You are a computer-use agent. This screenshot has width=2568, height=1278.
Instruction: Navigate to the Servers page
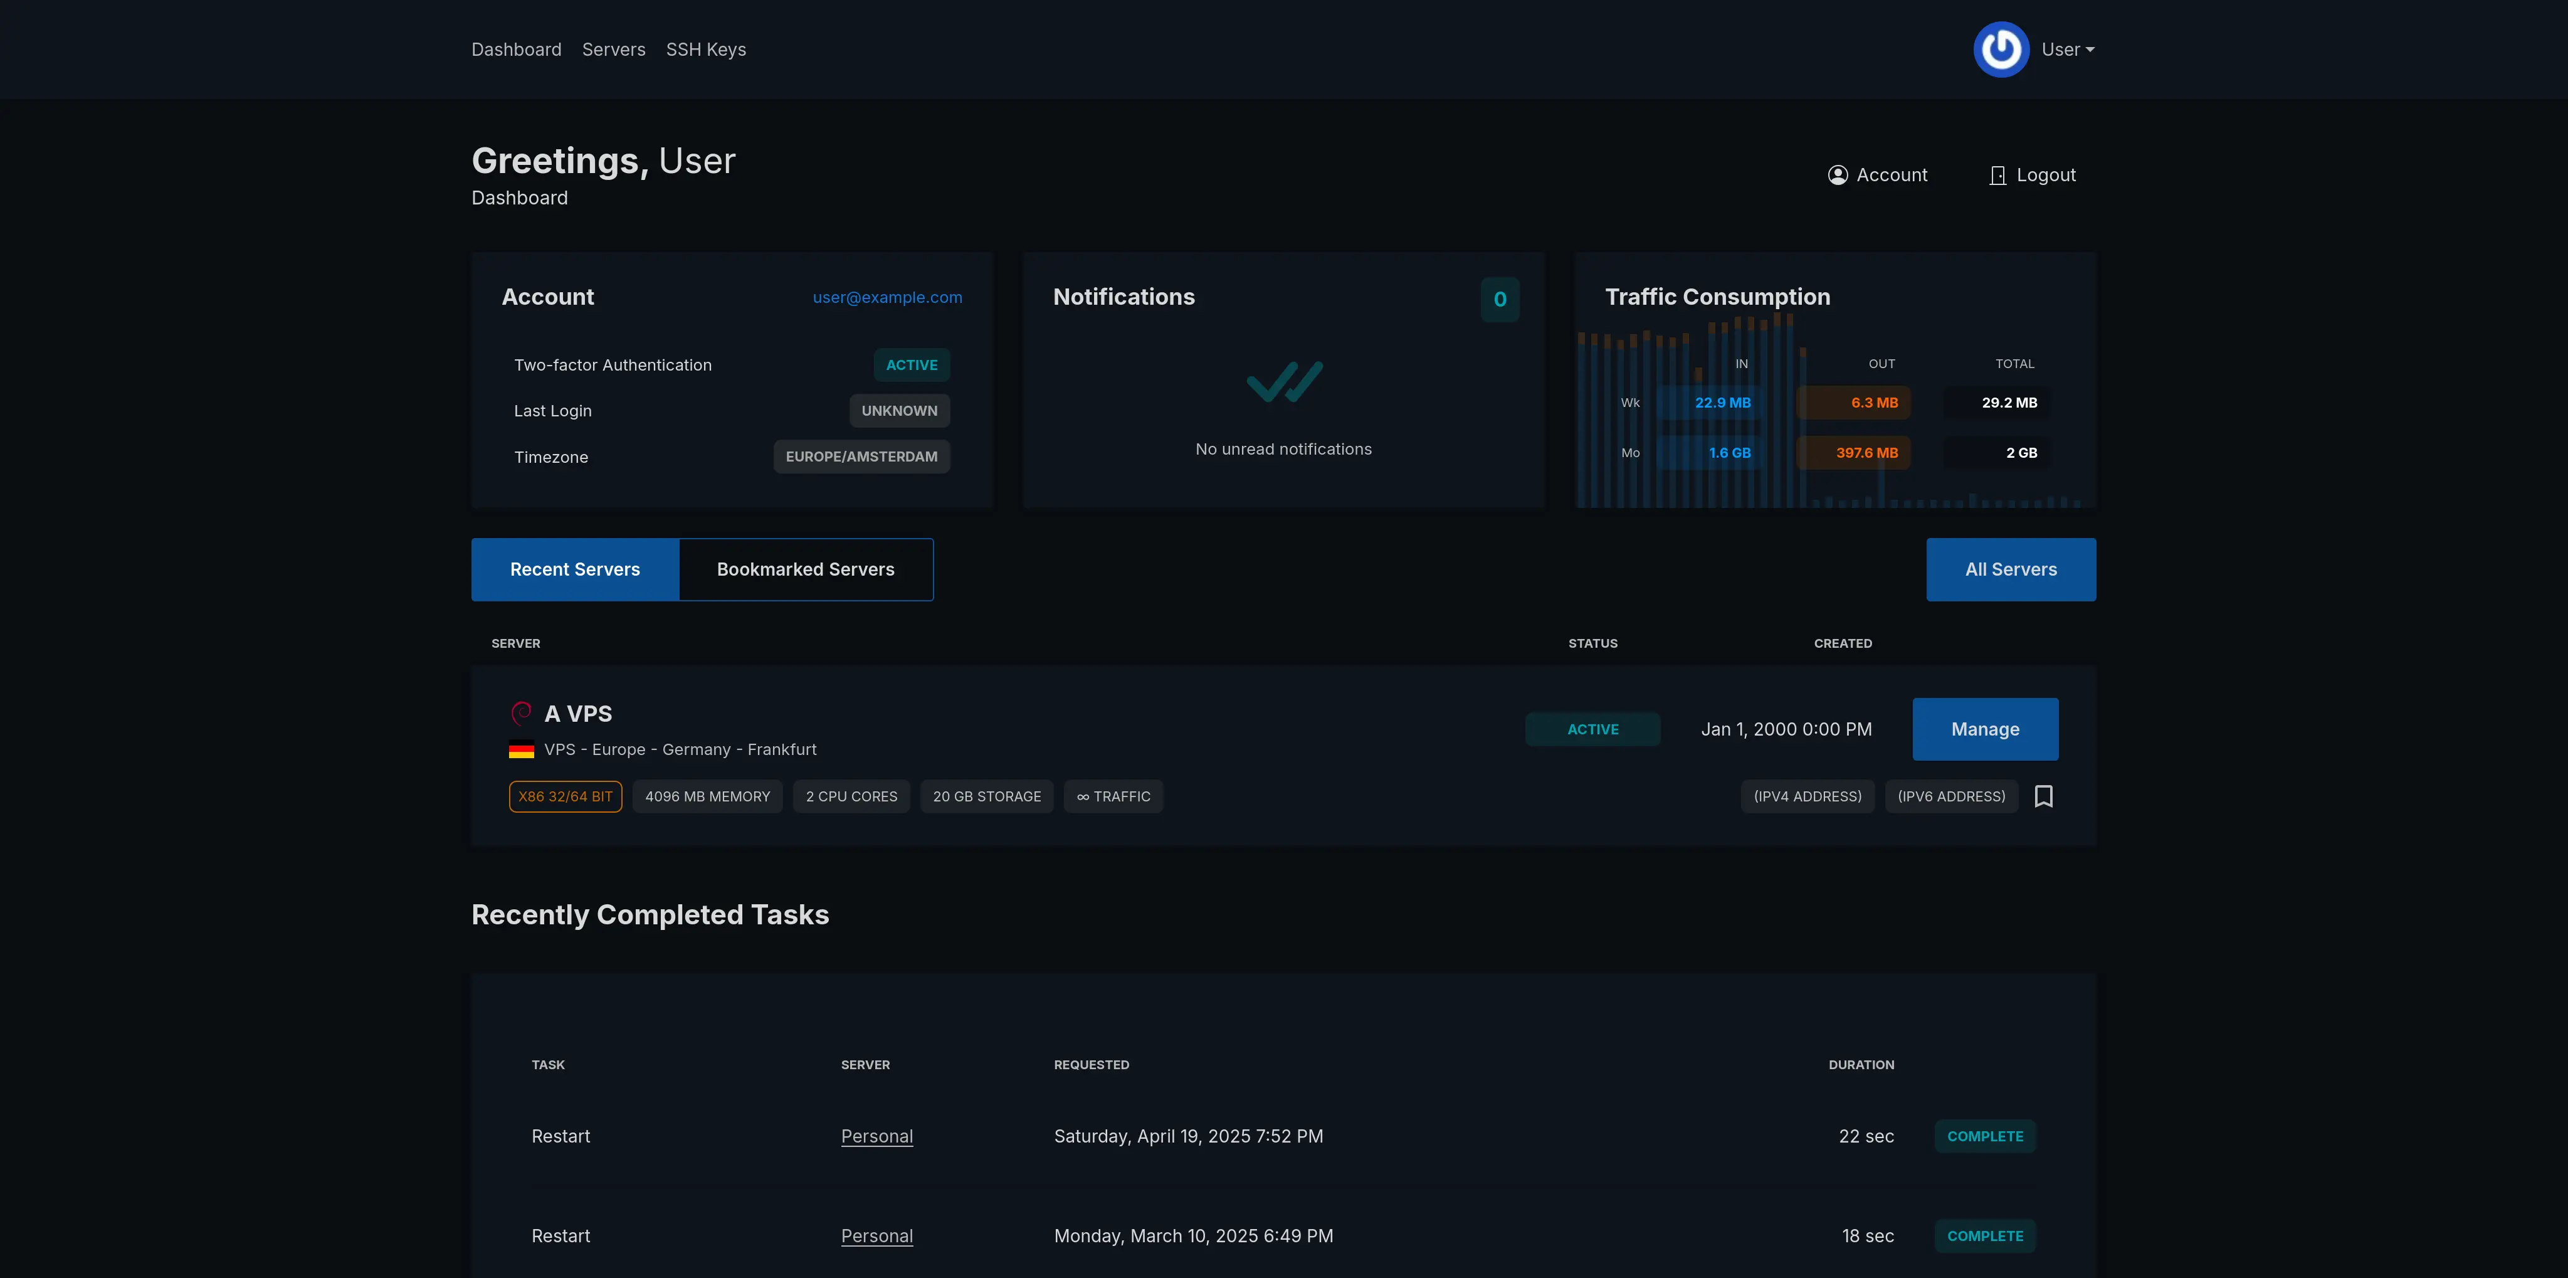pyautogui.click(x=613, y=49)
